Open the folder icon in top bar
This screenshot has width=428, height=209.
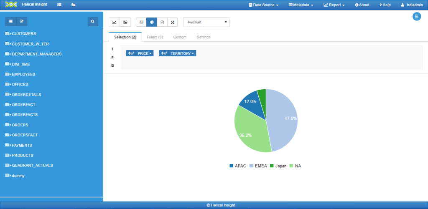tap(74, 5)
